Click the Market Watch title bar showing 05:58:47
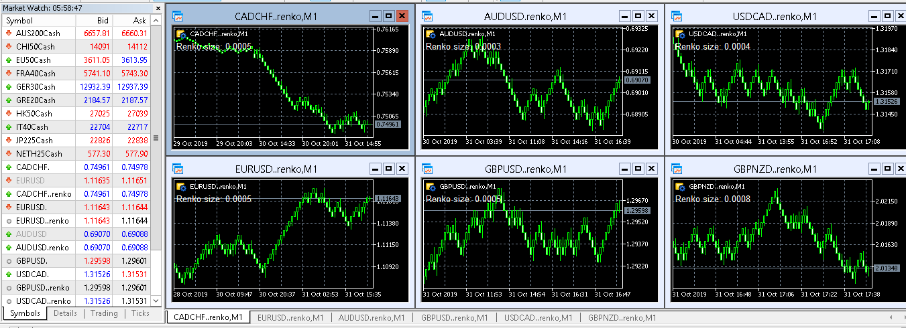Screen dimensions: 906x328 (81, 8)
